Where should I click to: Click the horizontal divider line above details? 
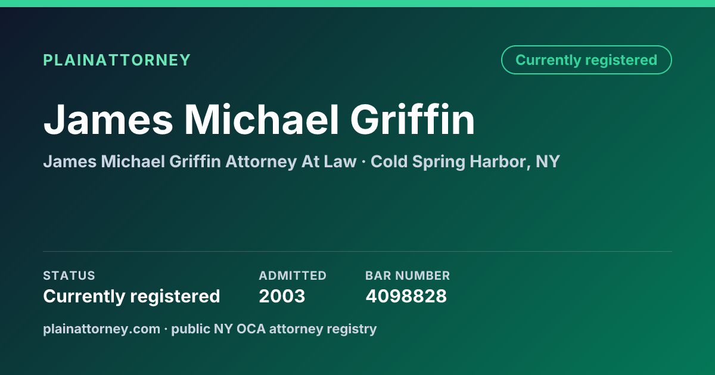(x=357, y=251)
